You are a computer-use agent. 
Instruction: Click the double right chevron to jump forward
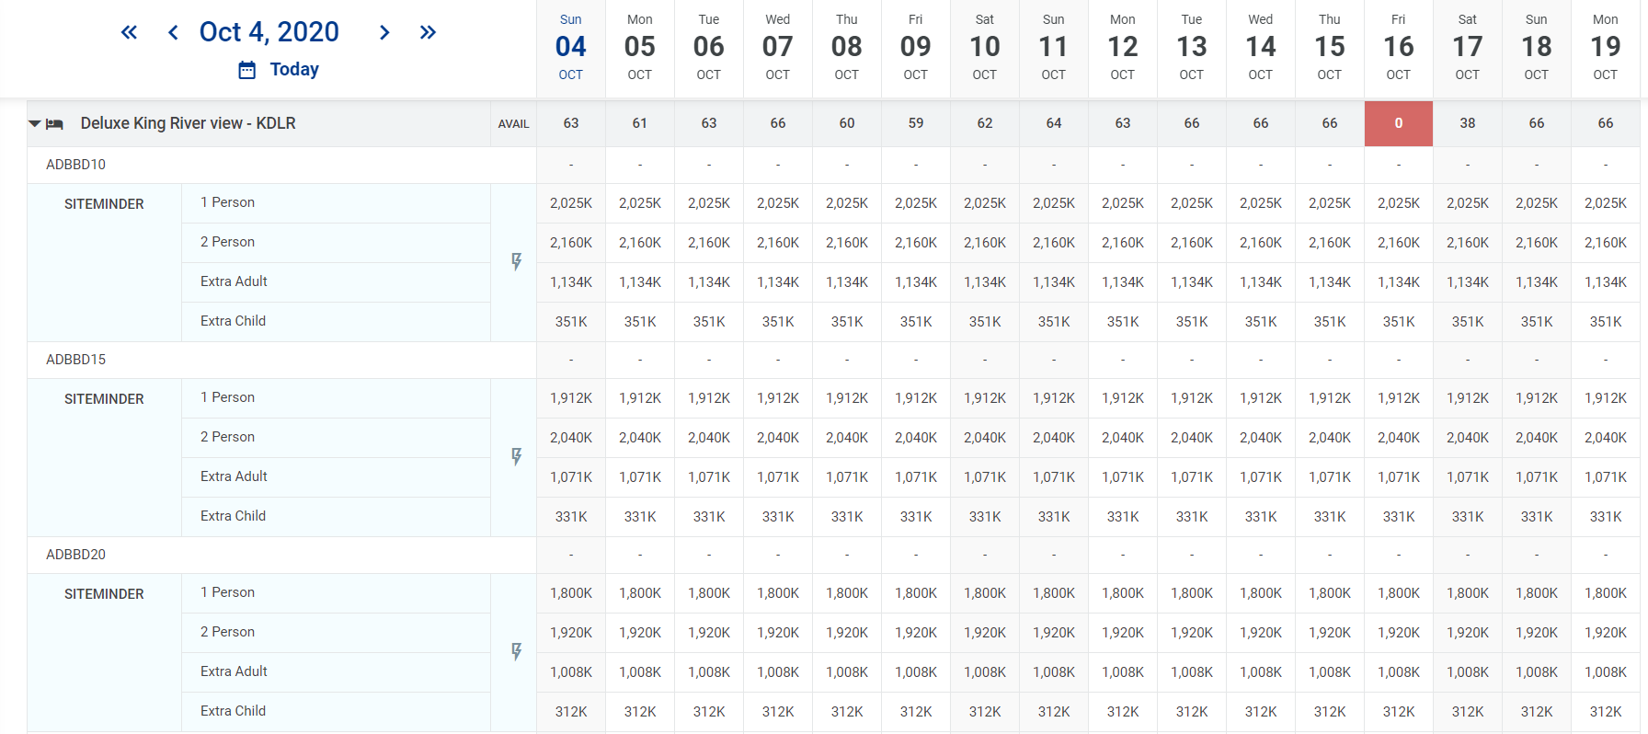428,32
